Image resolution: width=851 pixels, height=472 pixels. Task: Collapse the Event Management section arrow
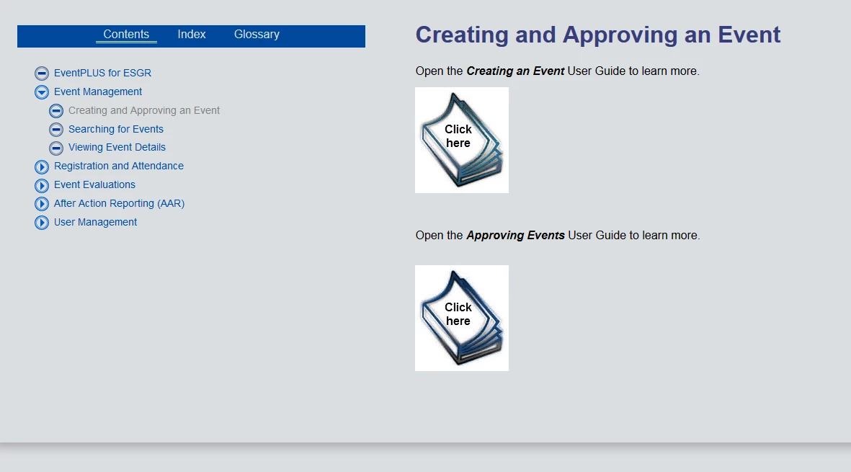click(42, 92)
